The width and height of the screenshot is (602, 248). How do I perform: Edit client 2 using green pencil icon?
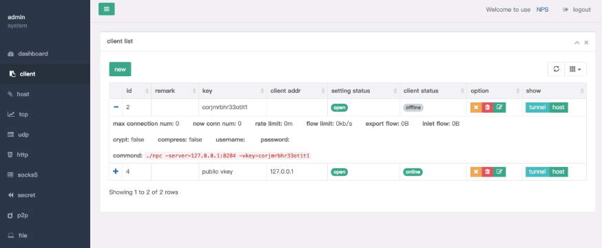pos(499,108)
